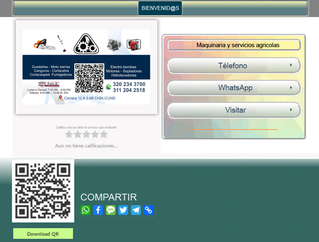Click the gear triangle logo on card
This screenshot has width=319, height=242.
pyautogui.click(x=86, y=44)
